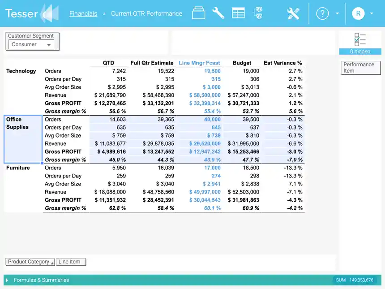385x289 pixels.
Task: Click Technology Orders forecast 19,500
Action: tap(212, 71)
